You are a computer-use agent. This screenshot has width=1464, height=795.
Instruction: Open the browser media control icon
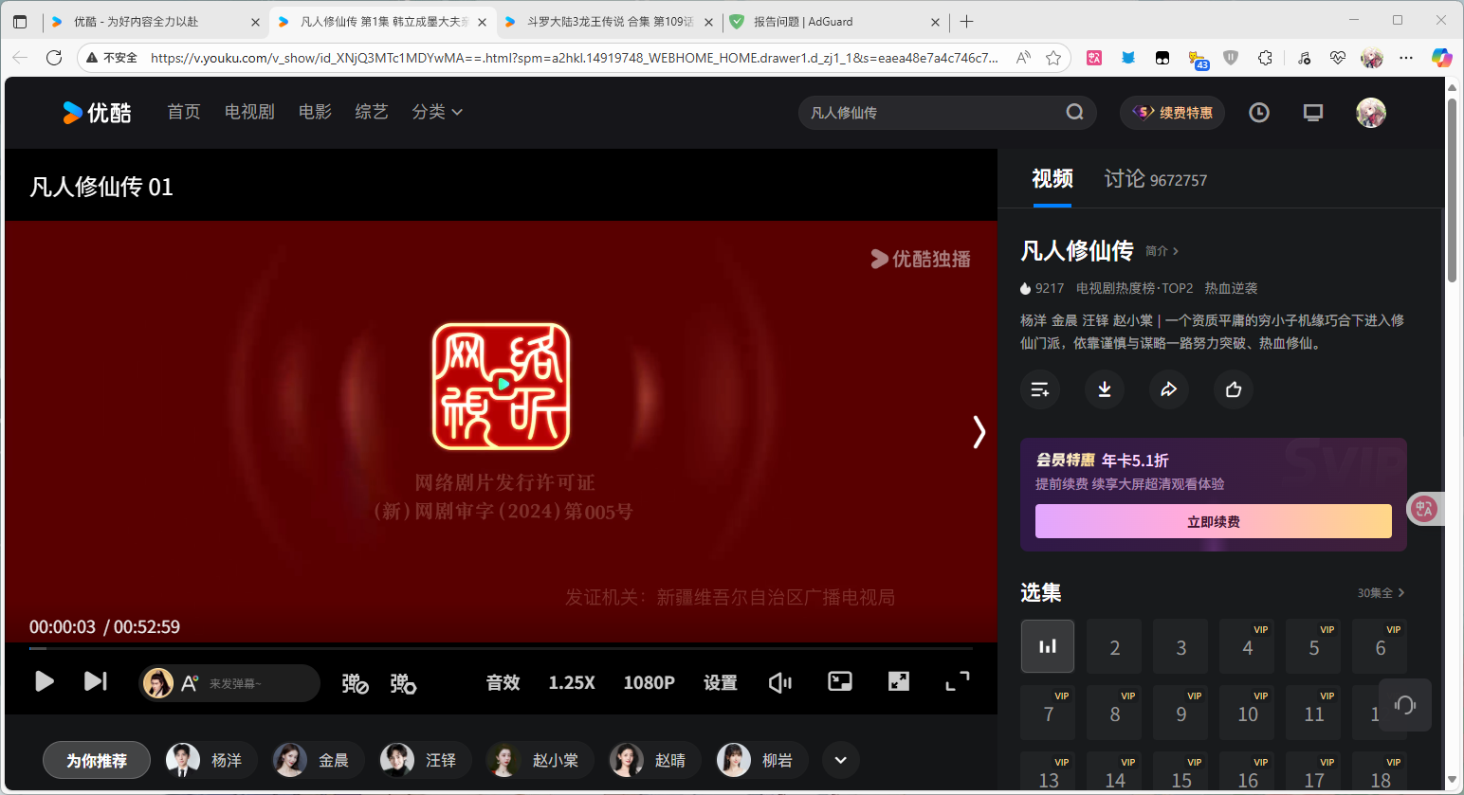(1304, 58)
